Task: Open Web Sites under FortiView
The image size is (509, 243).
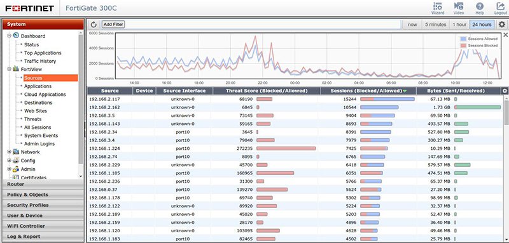Action: (x=36, y=110)
